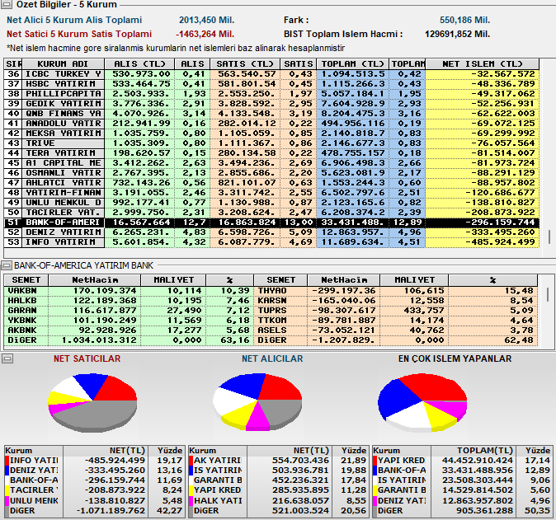Click TUPRS in the sold stocks list
Image resolution: width=556 pixels, height=520 pixels.
click(x=272, y=311)
